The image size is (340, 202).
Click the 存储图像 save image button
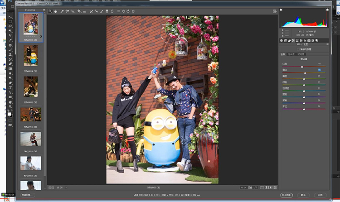click(28, 195)
